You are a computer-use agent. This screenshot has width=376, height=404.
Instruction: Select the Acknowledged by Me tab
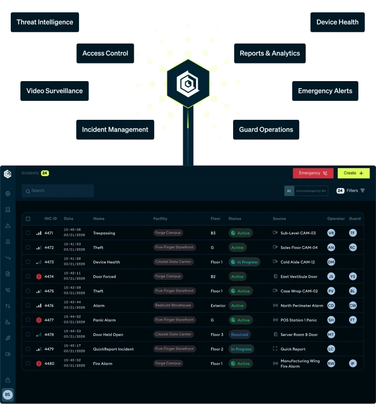pos(310,191)
